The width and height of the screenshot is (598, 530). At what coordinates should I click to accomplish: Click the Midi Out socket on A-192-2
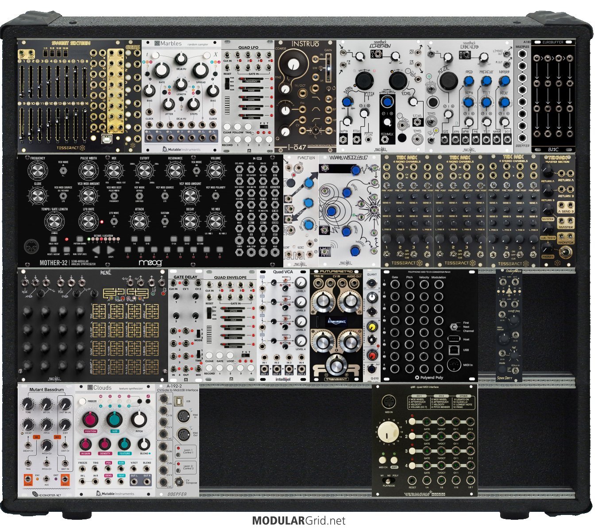183,435
